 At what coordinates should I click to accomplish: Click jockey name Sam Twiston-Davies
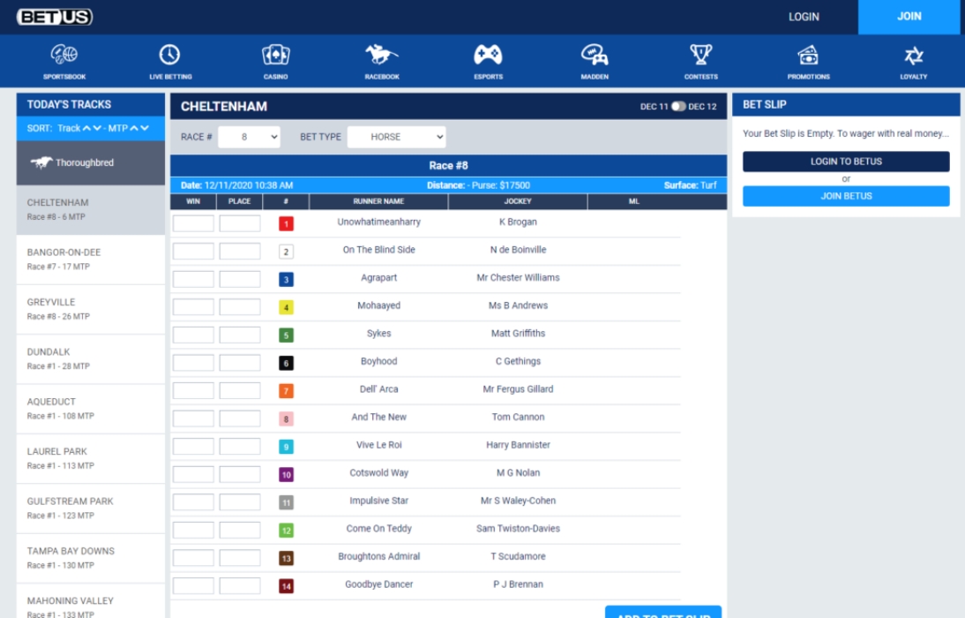tap(518, 529)
